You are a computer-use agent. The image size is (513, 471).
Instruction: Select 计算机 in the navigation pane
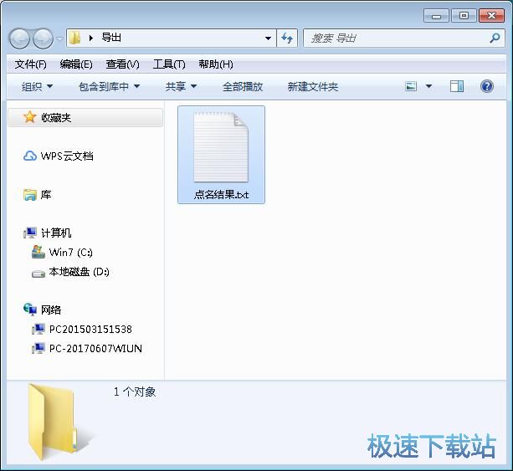[x=56, y=233]
